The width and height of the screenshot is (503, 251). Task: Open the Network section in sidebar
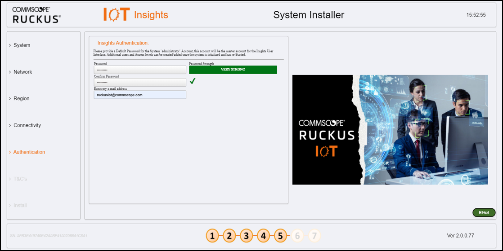coord(23,72)
